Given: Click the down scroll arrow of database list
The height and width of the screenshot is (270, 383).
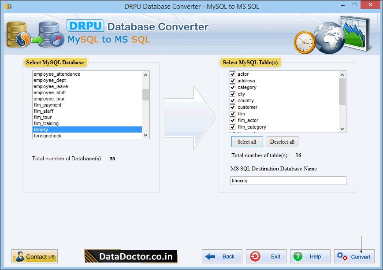Looking at the screenshot, I should tap(145, 135).
